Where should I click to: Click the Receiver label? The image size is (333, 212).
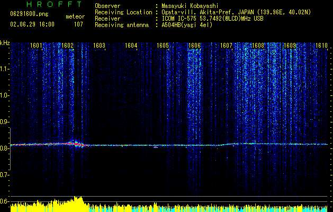107,19
